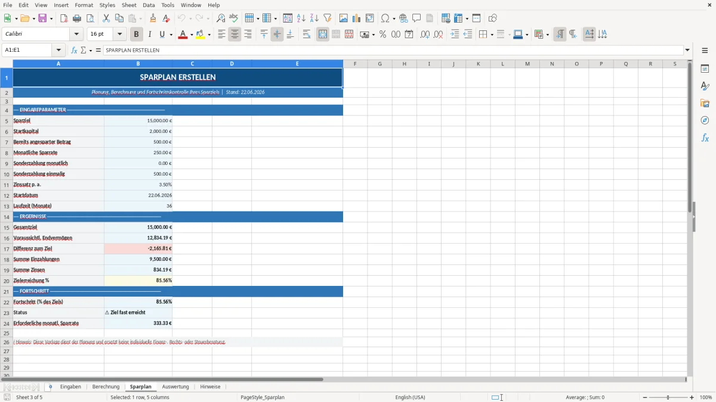Insert a chart
Viewport: 716px width, 402px height.
[357, 18]
